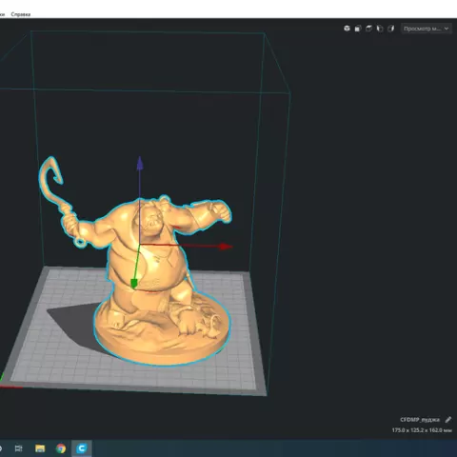Click the red X-axis move arrow
Viewport: 457px width, 457px height.
(226, 247)
